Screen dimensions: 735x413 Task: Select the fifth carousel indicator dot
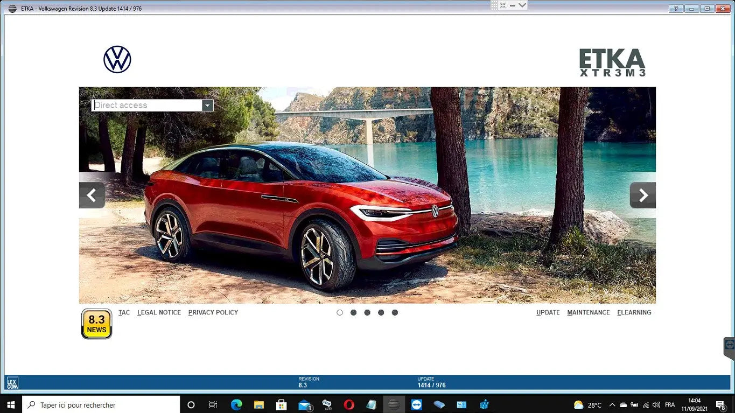(395, 312)
